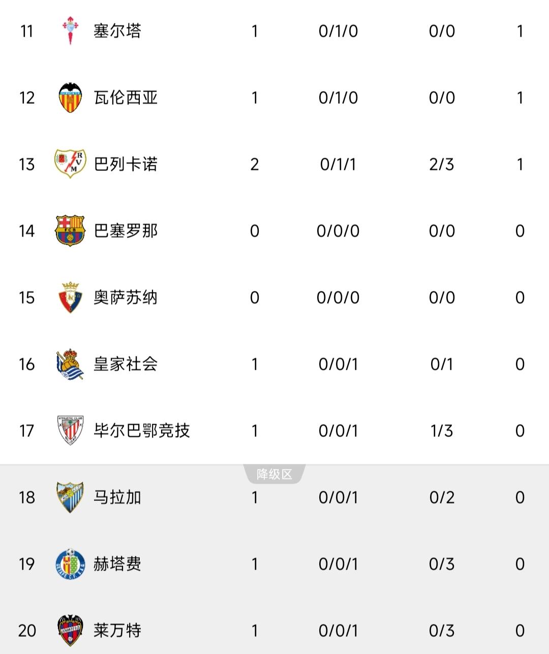Tap the Osasuna (奥萨苏纳) team crest
The image size is (549, 654).
70,297
